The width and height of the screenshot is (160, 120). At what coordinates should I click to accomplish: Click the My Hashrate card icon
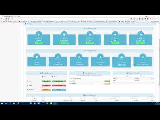39,34
